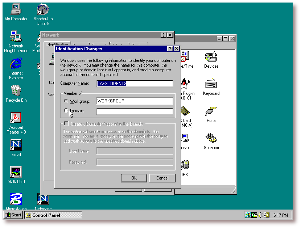Click the Workgroup name input field
Image resolution: width=301 pixels, height=228 pixels.
coord(135,101)
